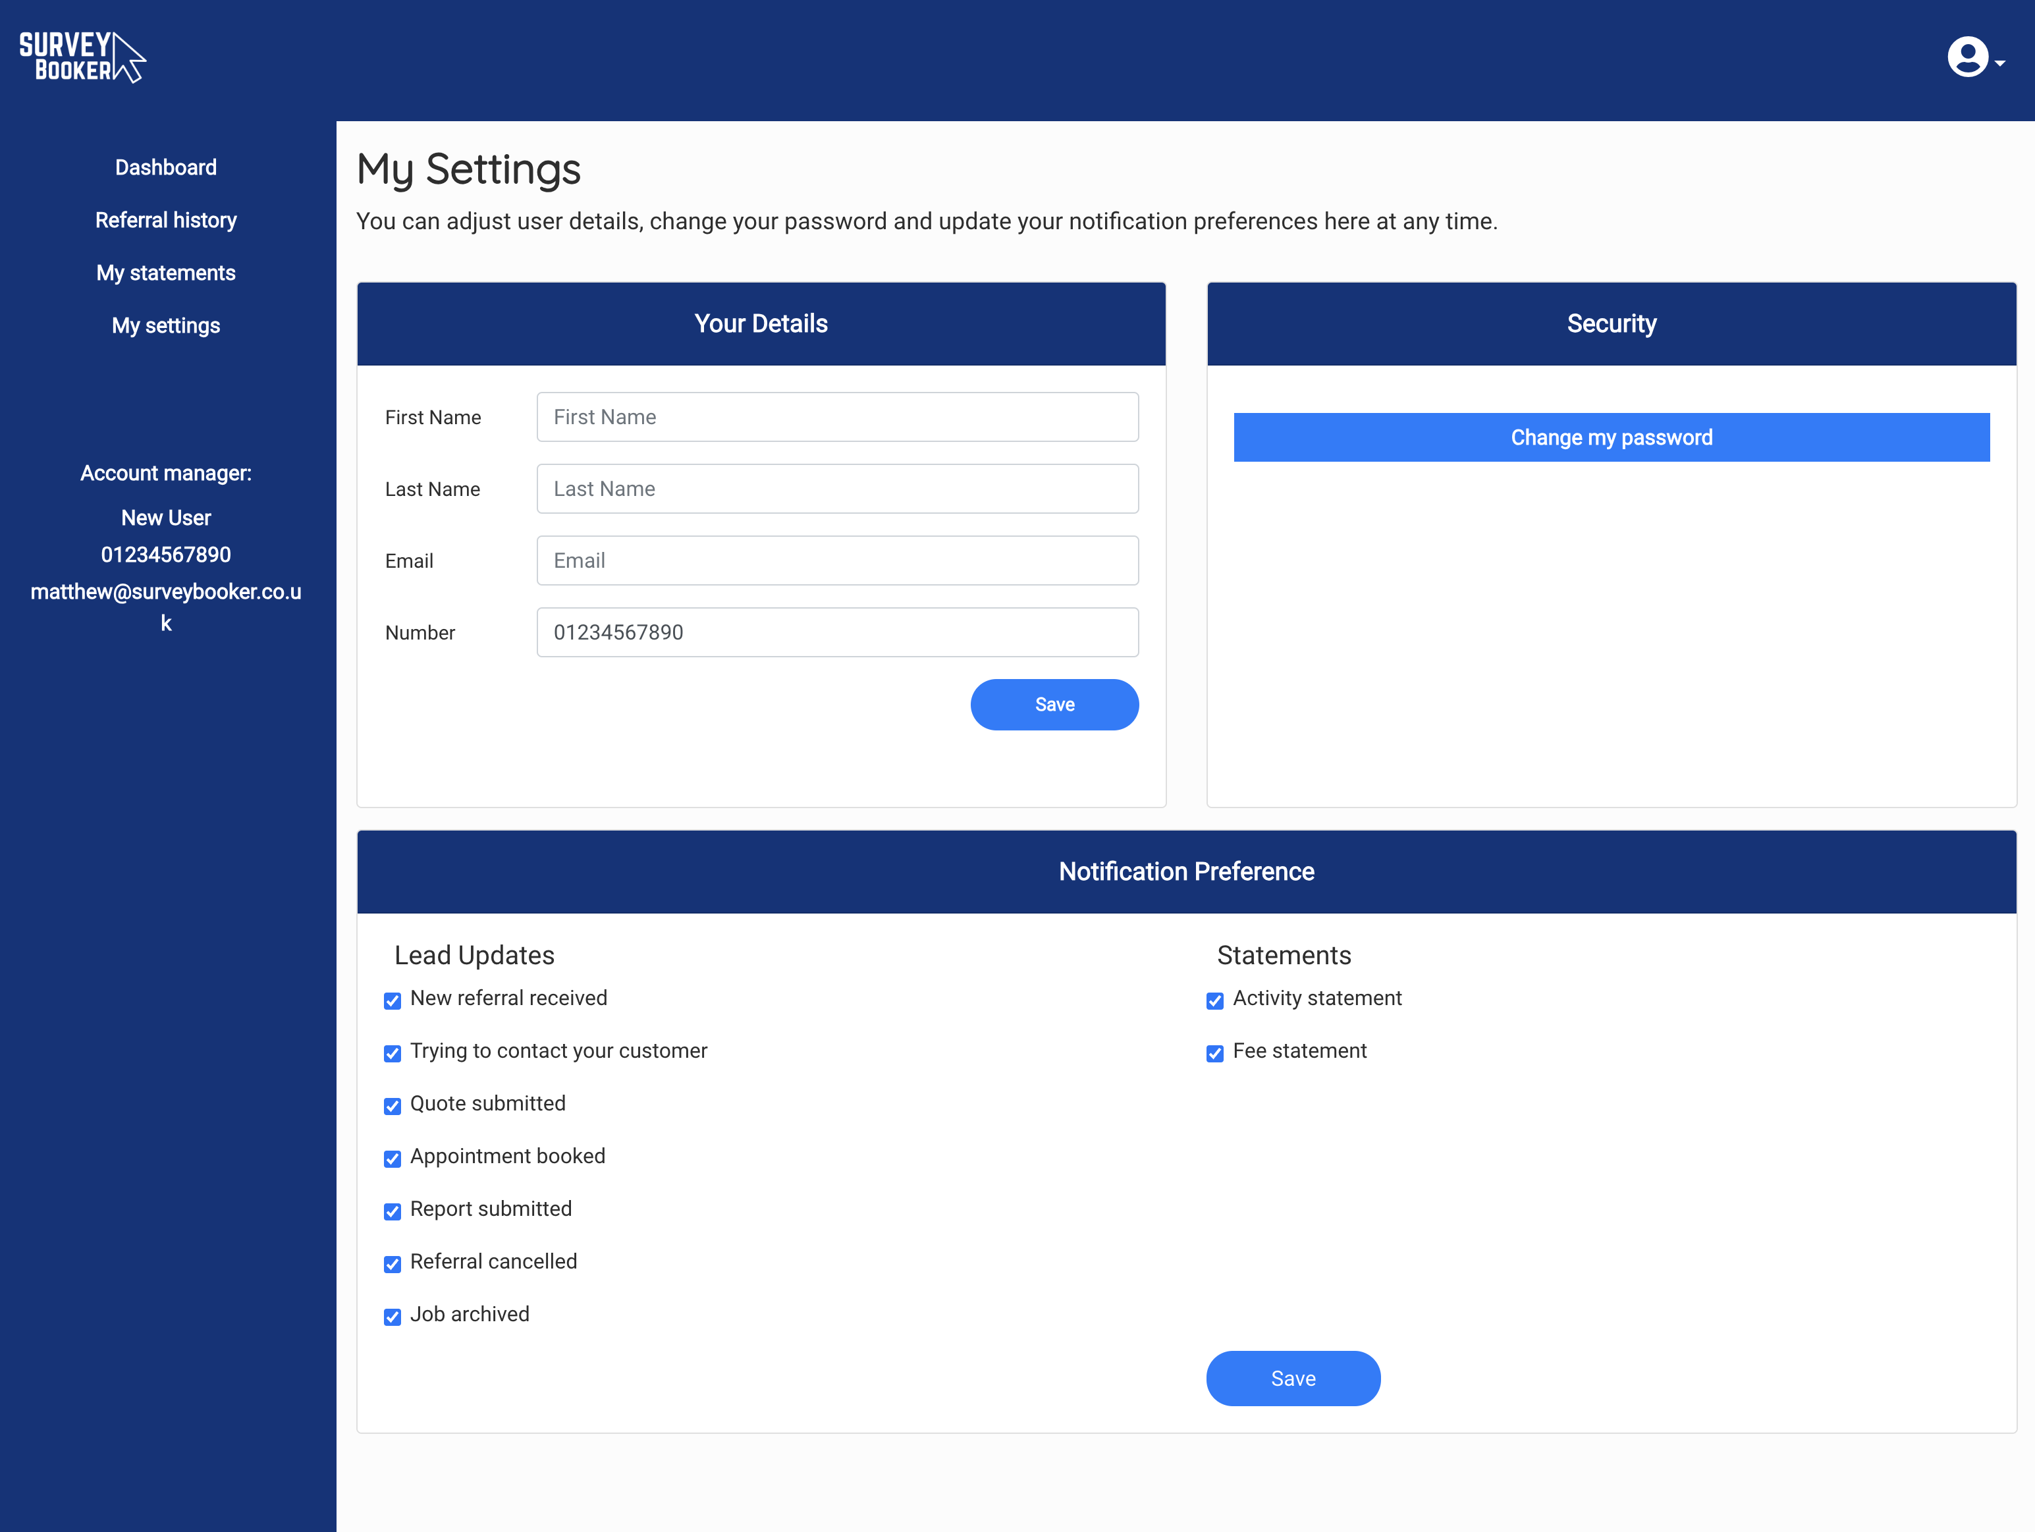The image size is (2035, 1532).
Task: Click the Survey Booker logo
Action: click(83, 57)
